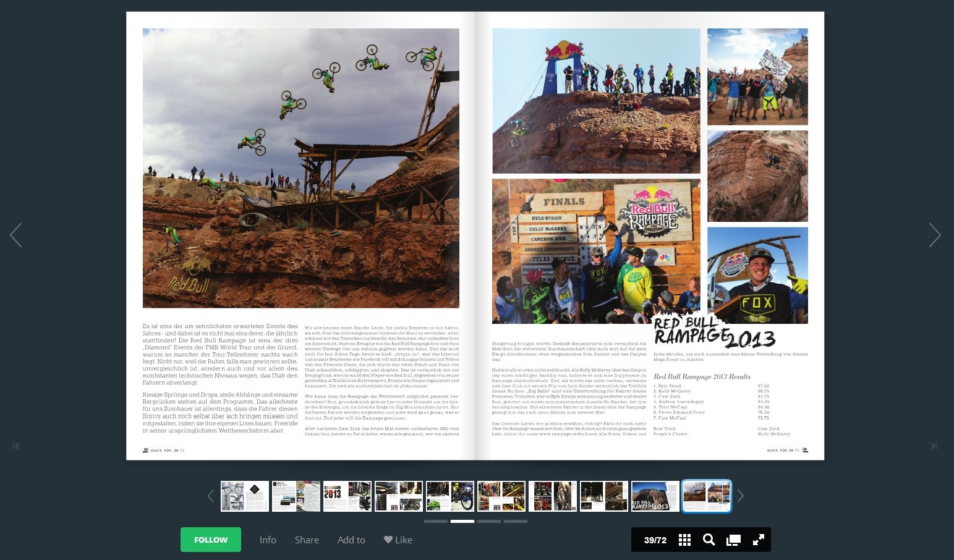
Task: Open the second thumbnail with the map page
Action: (x=296, y=496)
